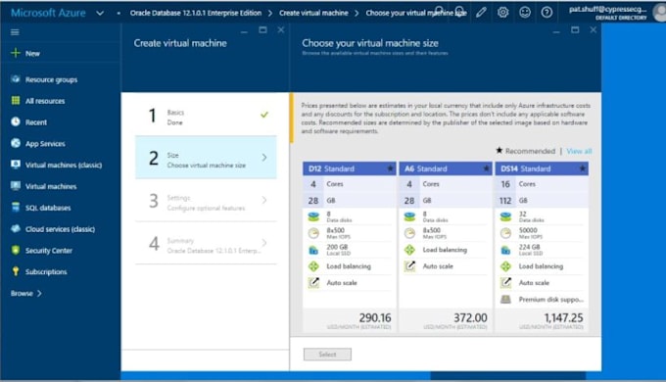
Task: Click the chevron on step 2 Size
Action: tap(264, 158)
